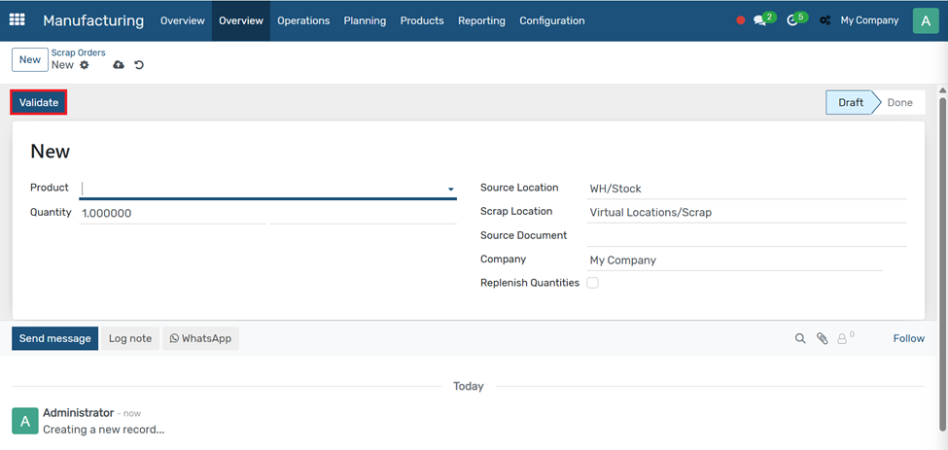Search messages with the magnifier icon
Screen dimensions: 948x450
tap(800, 338)
